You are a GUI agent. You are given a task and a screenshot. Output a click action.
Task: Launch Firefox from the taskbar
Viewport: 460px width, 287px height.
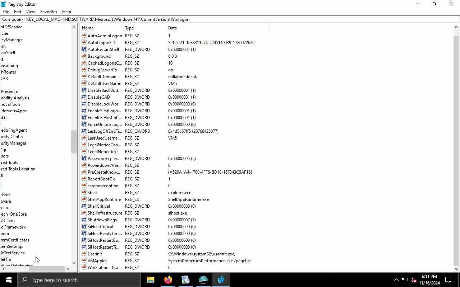(168, 280)
